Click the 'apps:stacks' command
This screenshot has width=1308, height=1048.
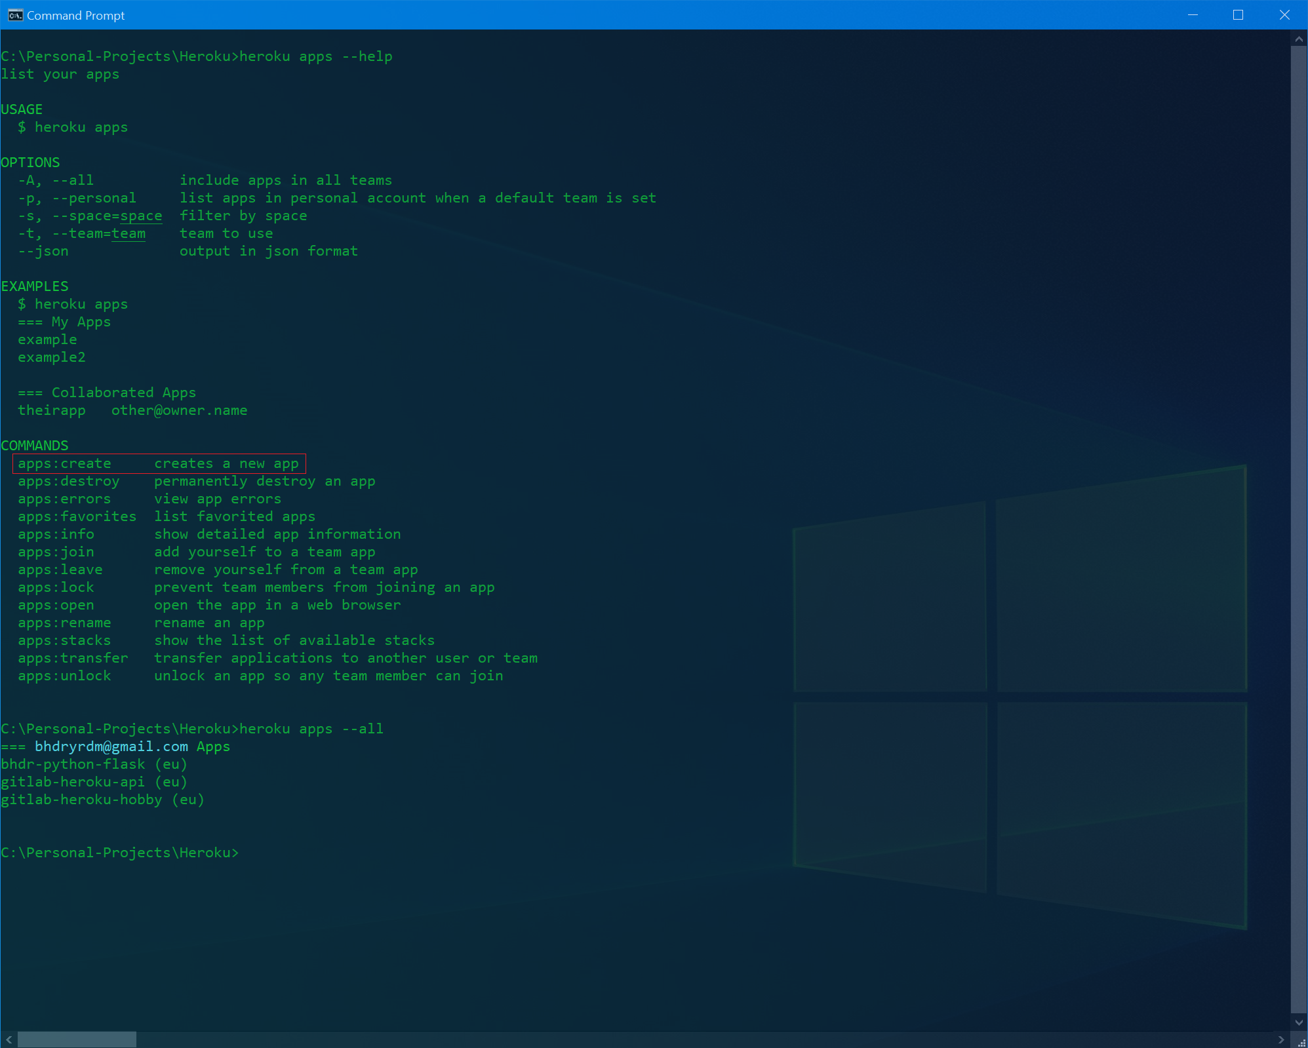(x=64, y=640)
